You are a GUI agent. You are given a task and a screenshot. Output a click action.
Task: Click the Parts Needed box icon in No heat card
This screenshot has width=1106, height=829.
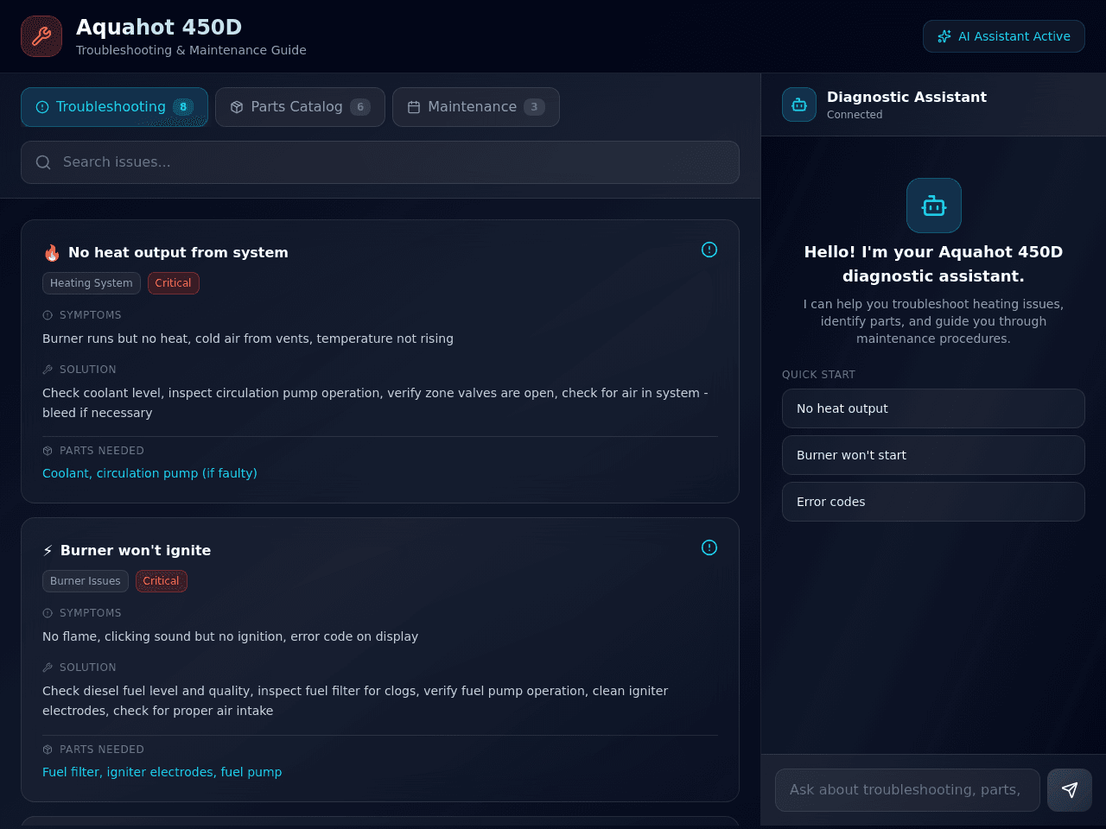(x=48, y=451)
